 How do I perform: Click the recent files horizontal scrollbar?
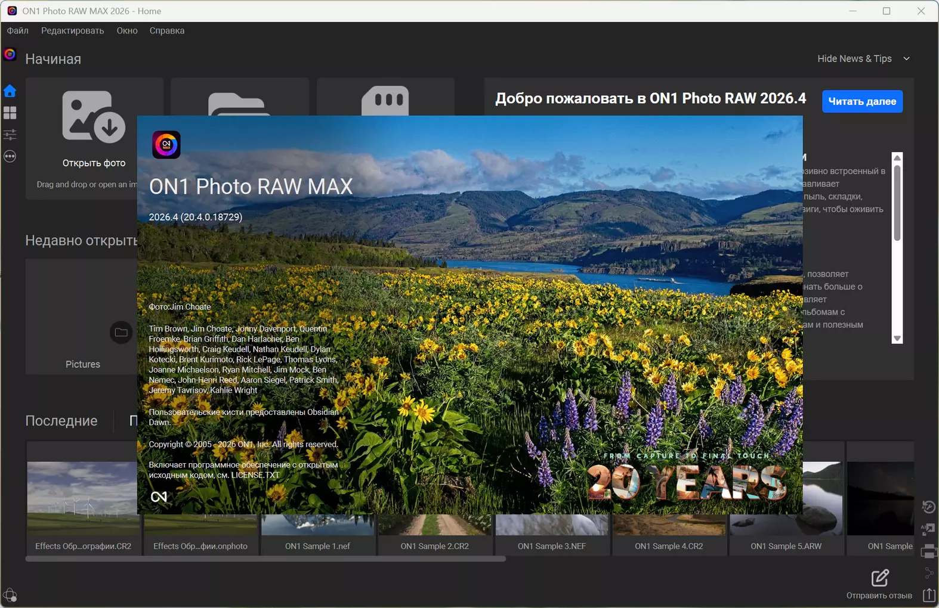(x=265, y=559)
